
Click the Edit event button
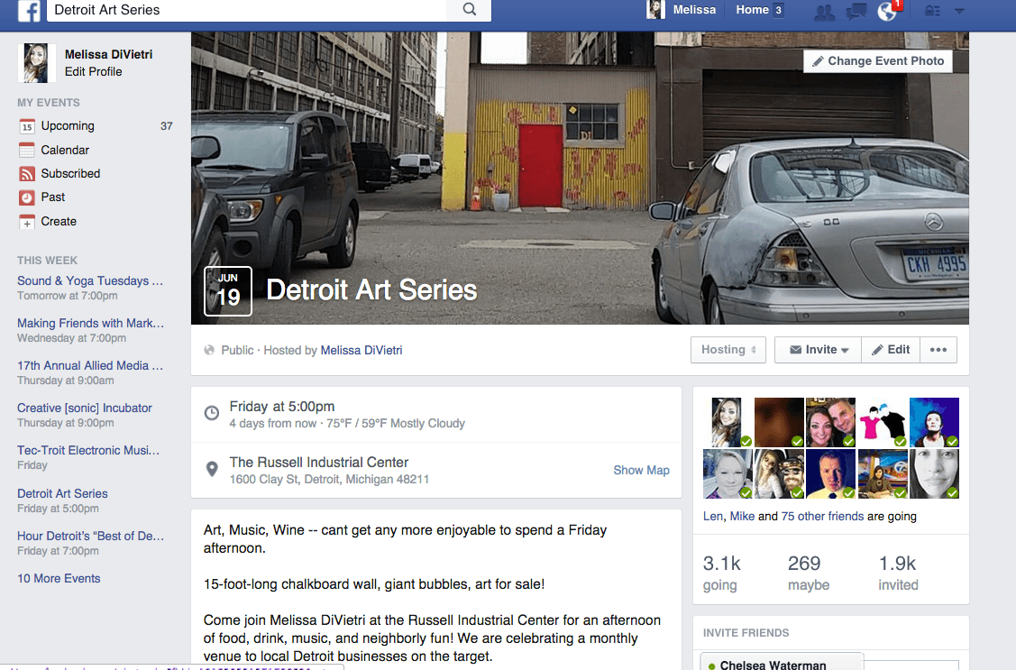pyautogui.click(x=891, y=350)
